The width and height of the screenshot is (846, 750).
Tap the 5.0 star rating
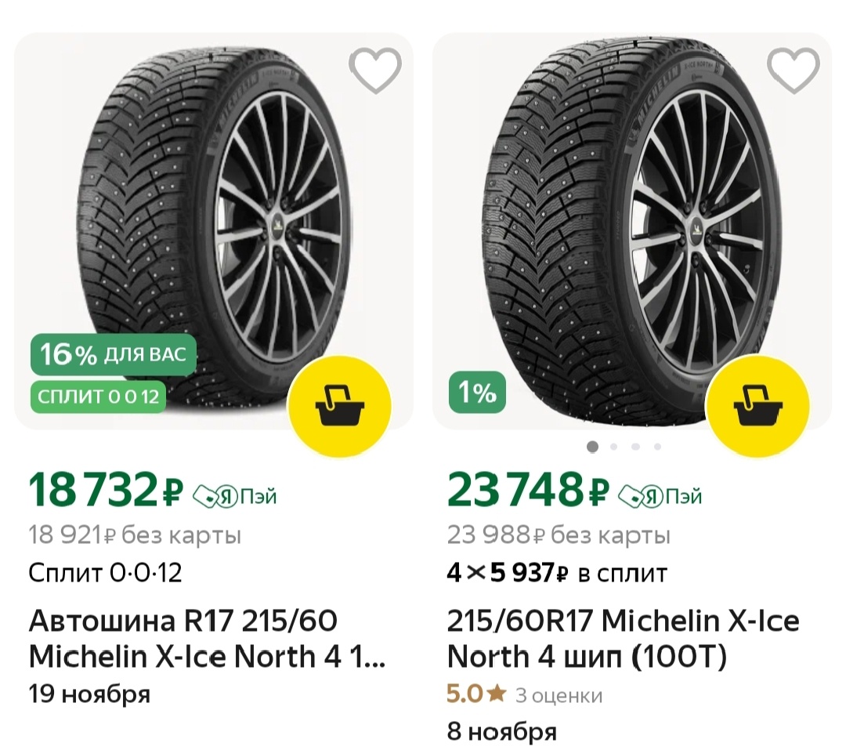click(475, 694)
